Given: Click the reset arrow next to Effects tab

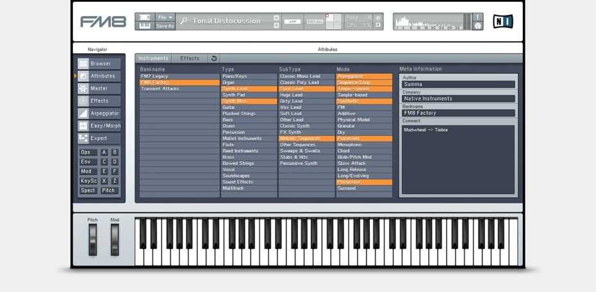Looking at the screenshot, I should click(x=214, y=58).
